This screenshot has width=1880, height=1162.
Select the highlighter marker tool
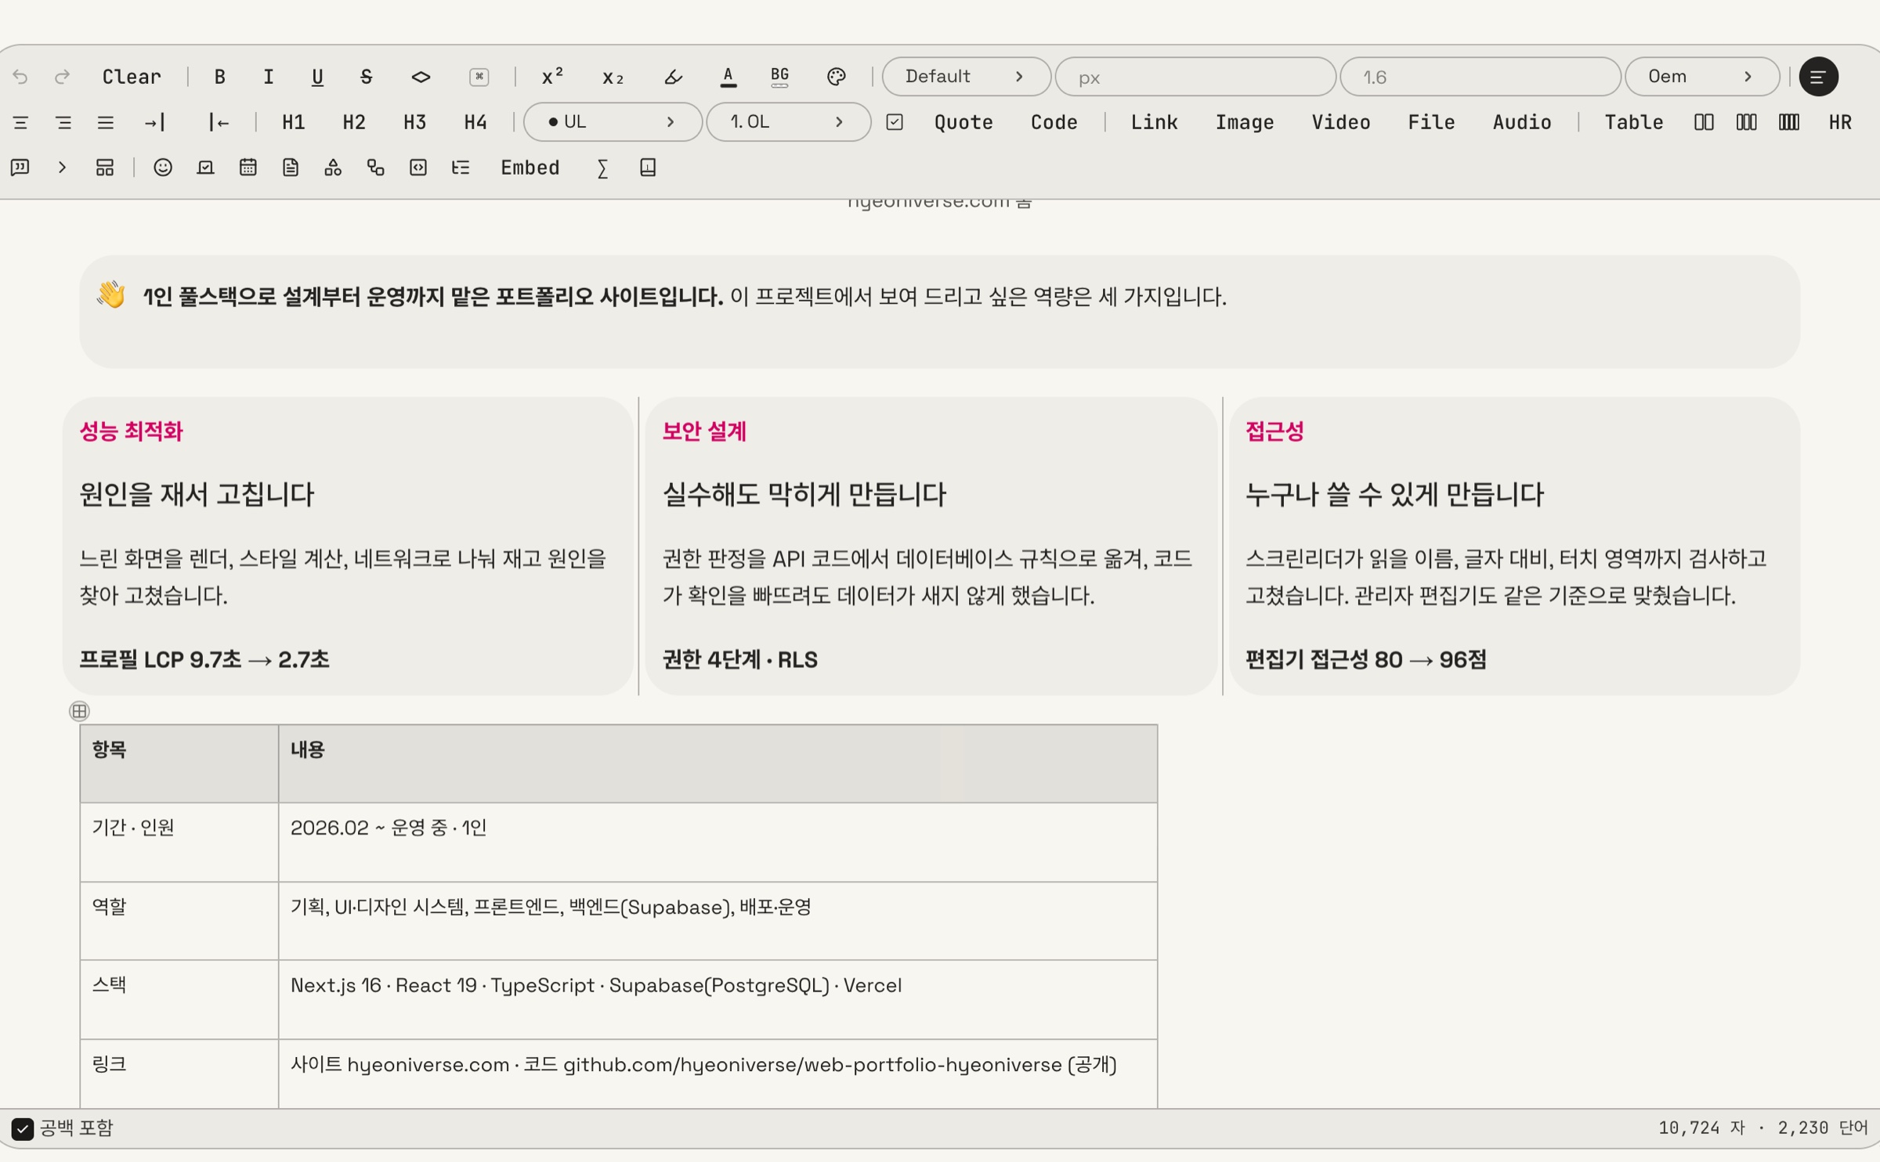673,77
